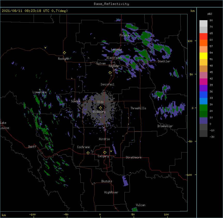Image resolution: width=223 pixels, height=218 pixels.
Task: Click the dBZ legend heading
Action: pyautogui.click(x=210, y=14)
